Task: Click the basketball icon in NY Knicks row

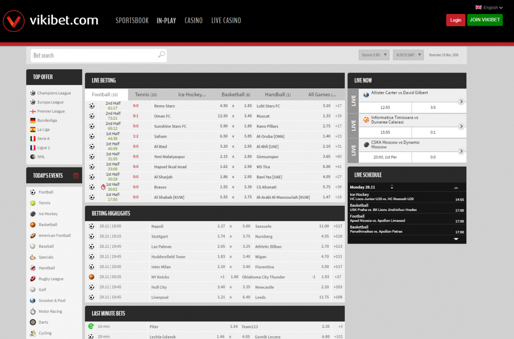Action: 92,277
